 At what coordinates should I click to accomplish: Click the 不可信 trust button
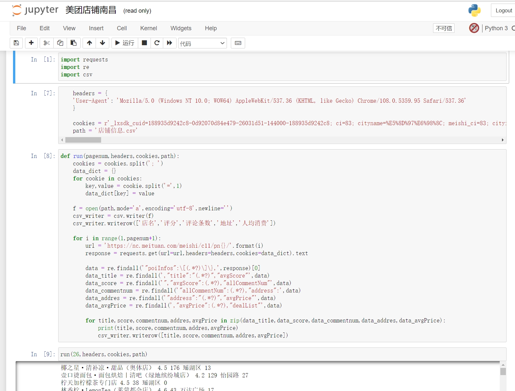444,28
